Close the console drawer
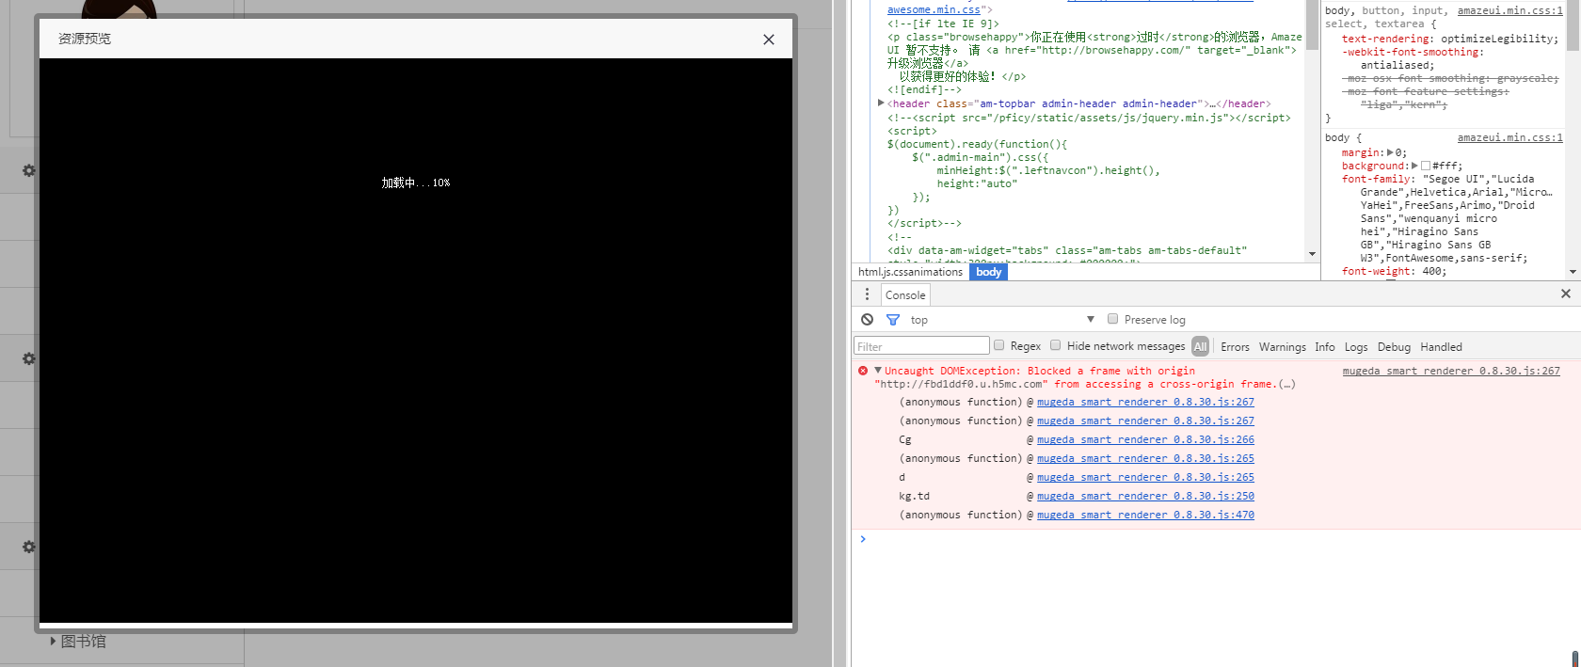This screenshot has height=667, width=1581. pyautogui.click(x=1566, y=294)
